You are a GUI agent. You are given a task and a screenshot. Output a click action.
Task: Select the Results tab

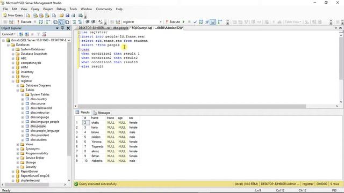(x=83, y=113)
